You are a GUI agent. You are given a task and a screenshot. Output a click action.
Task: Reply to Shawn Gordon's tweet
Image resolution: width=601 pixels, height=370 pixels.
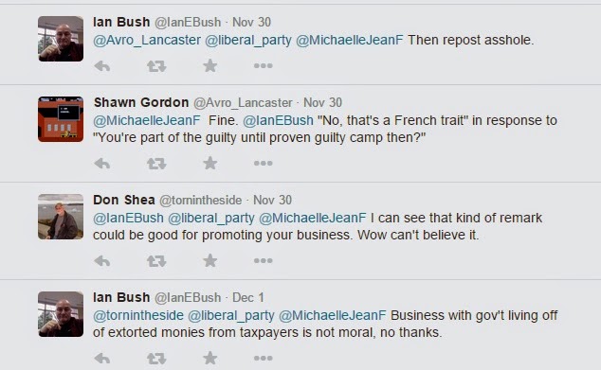tap(102, 164)
